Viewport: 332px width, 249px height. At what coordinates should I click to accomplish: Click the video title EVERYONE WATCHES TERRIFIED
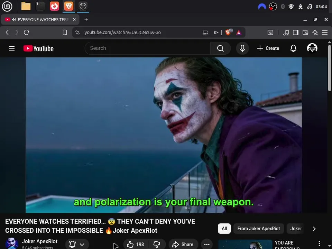point(100,226)
